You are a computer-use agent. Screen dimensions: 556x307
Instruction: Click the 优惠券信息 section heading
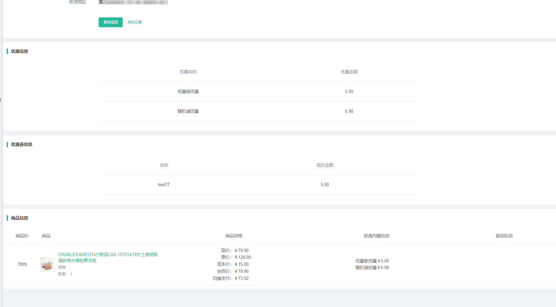[x=21, y=144]
